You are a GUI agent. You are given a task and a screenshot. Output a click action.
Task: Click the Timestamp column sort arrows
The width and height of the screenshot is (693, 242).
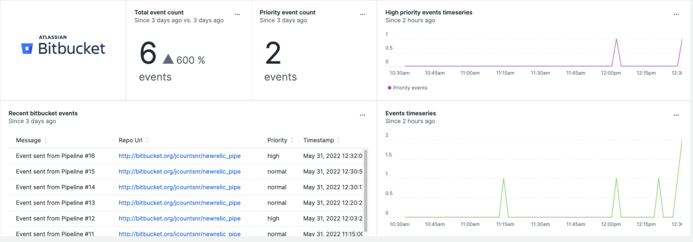(x=338, y=141)
